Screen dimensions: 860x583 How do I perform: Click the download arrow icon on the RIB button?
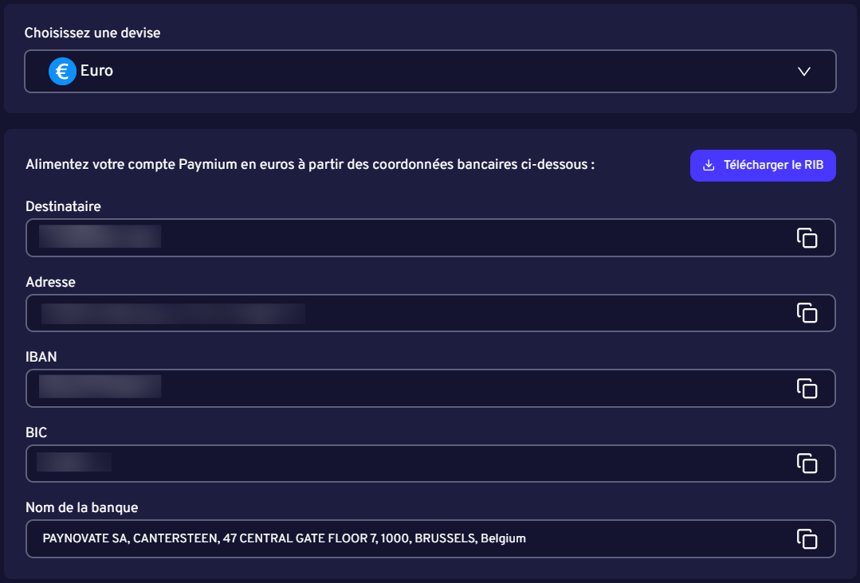(x=708, y=165)
